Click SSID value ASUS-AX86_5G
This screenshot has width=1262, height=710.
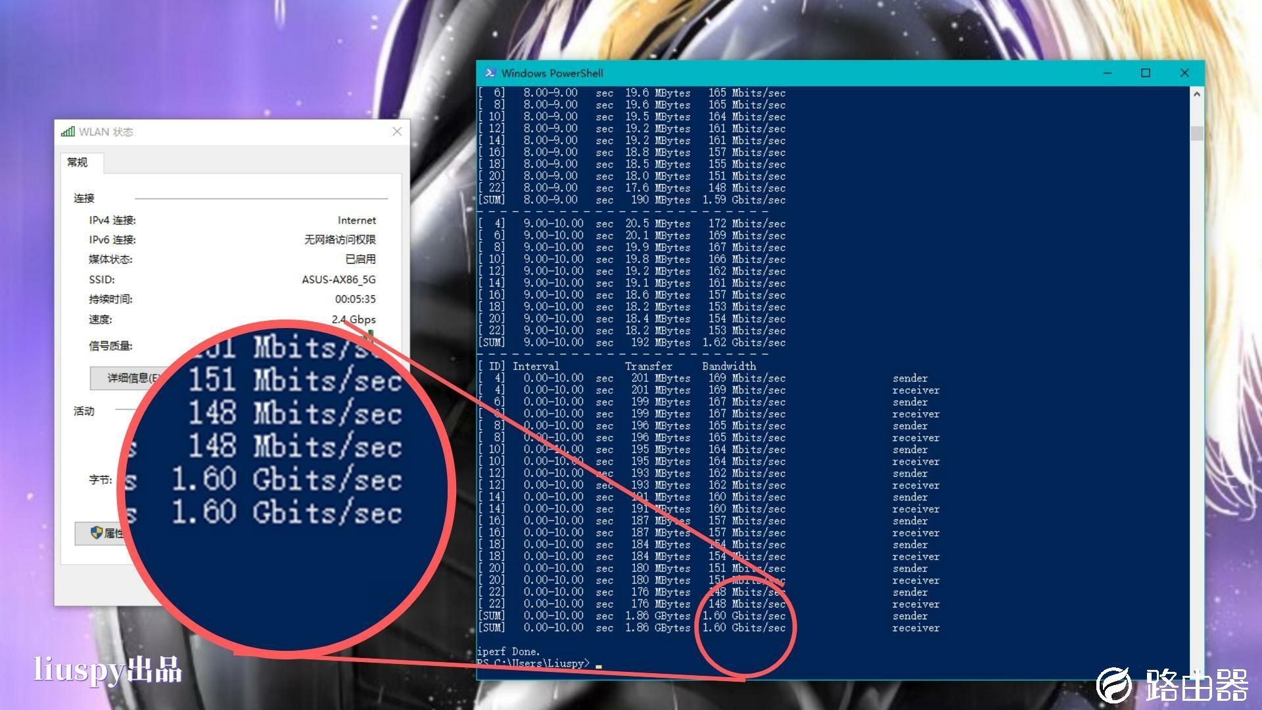339,279
